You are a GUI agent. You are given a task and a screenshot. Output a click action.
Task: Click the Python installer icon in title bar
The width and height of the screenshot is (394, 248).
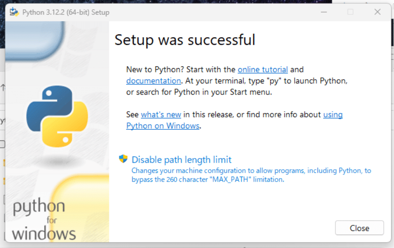[x=14, y=12]
